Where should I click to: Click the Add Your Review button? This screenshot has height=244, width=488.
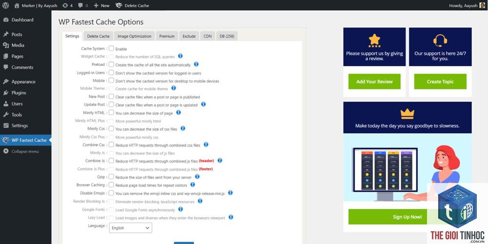coord(374,81)
